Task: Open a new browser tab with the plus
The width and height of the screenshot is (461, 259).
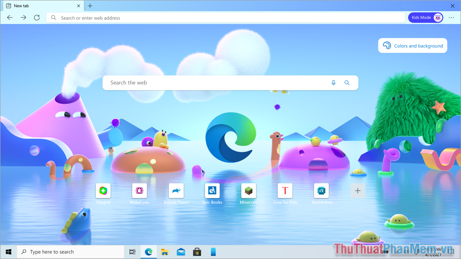Action: (x=90, y=6)
